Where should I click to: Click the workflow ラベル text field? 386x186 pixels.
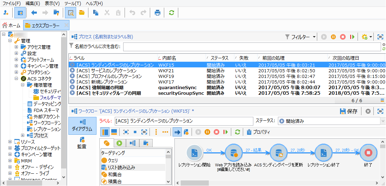184,121
